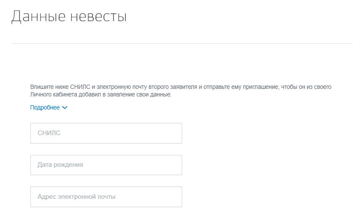Click the Адрес электронной почты placeholder text
Image resolution: width=355 pixels, height=216 pixels.
tap(76, 197)
